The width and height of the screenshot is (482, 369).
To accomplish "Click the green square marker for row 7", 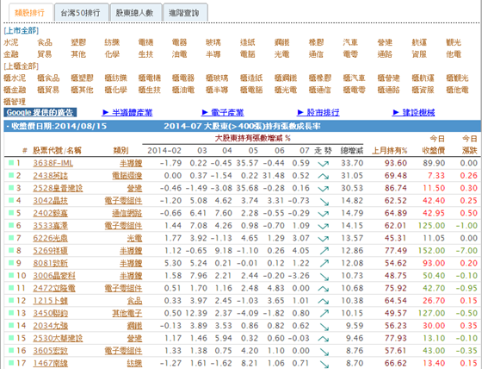I will click(x=11, y=238).
